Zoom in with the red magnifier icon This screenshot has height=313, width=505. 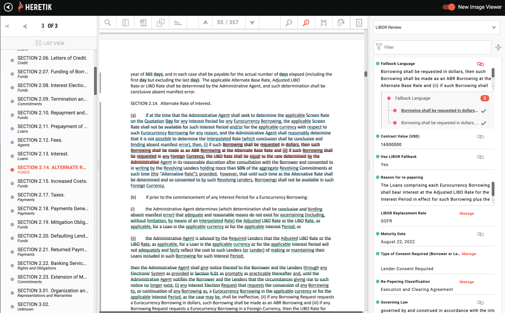coord(306,23)
